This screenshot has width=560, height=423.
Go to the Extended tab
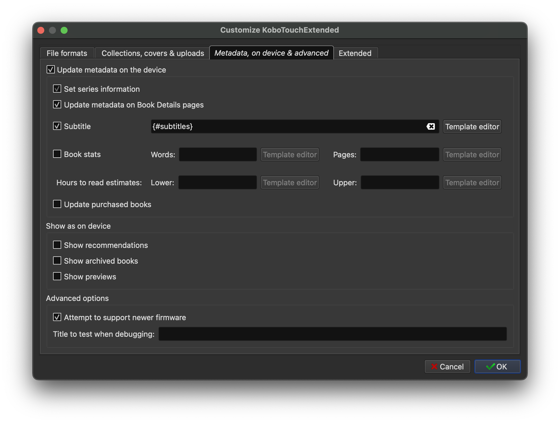pyautogui.click(x=355, y=53)
